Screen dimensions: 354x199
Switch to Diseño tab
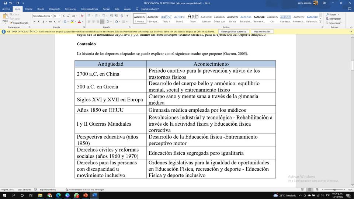41,9
